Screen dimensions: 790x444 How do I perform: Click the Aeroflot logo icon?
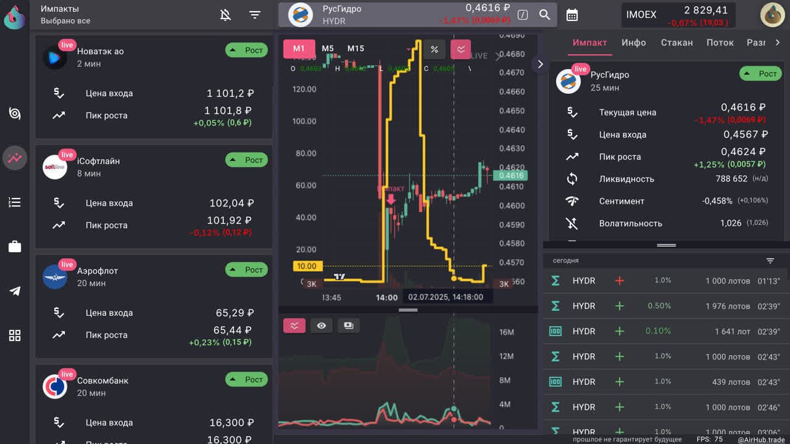pos(54,277)
